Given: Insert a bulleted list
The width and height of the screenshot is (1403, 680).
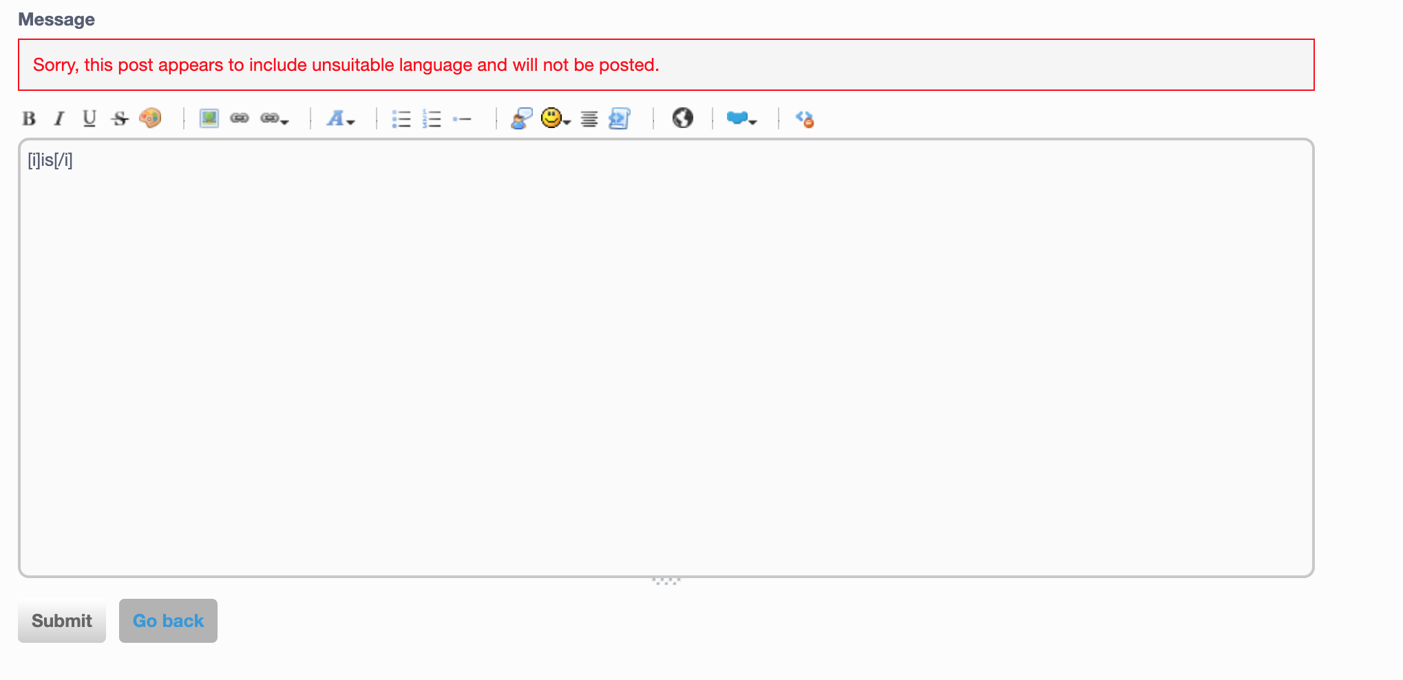Looking at the screenshot, I should 401,118.
